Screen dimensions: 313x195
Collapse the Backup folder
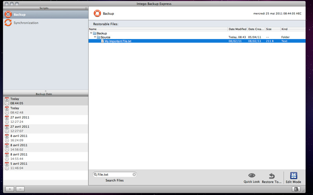click(x=91, y=33)
